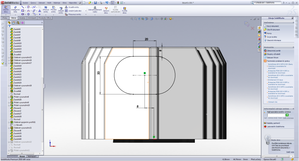
Task: Click the Appearances task pane tab
Action: click(259, 46)
